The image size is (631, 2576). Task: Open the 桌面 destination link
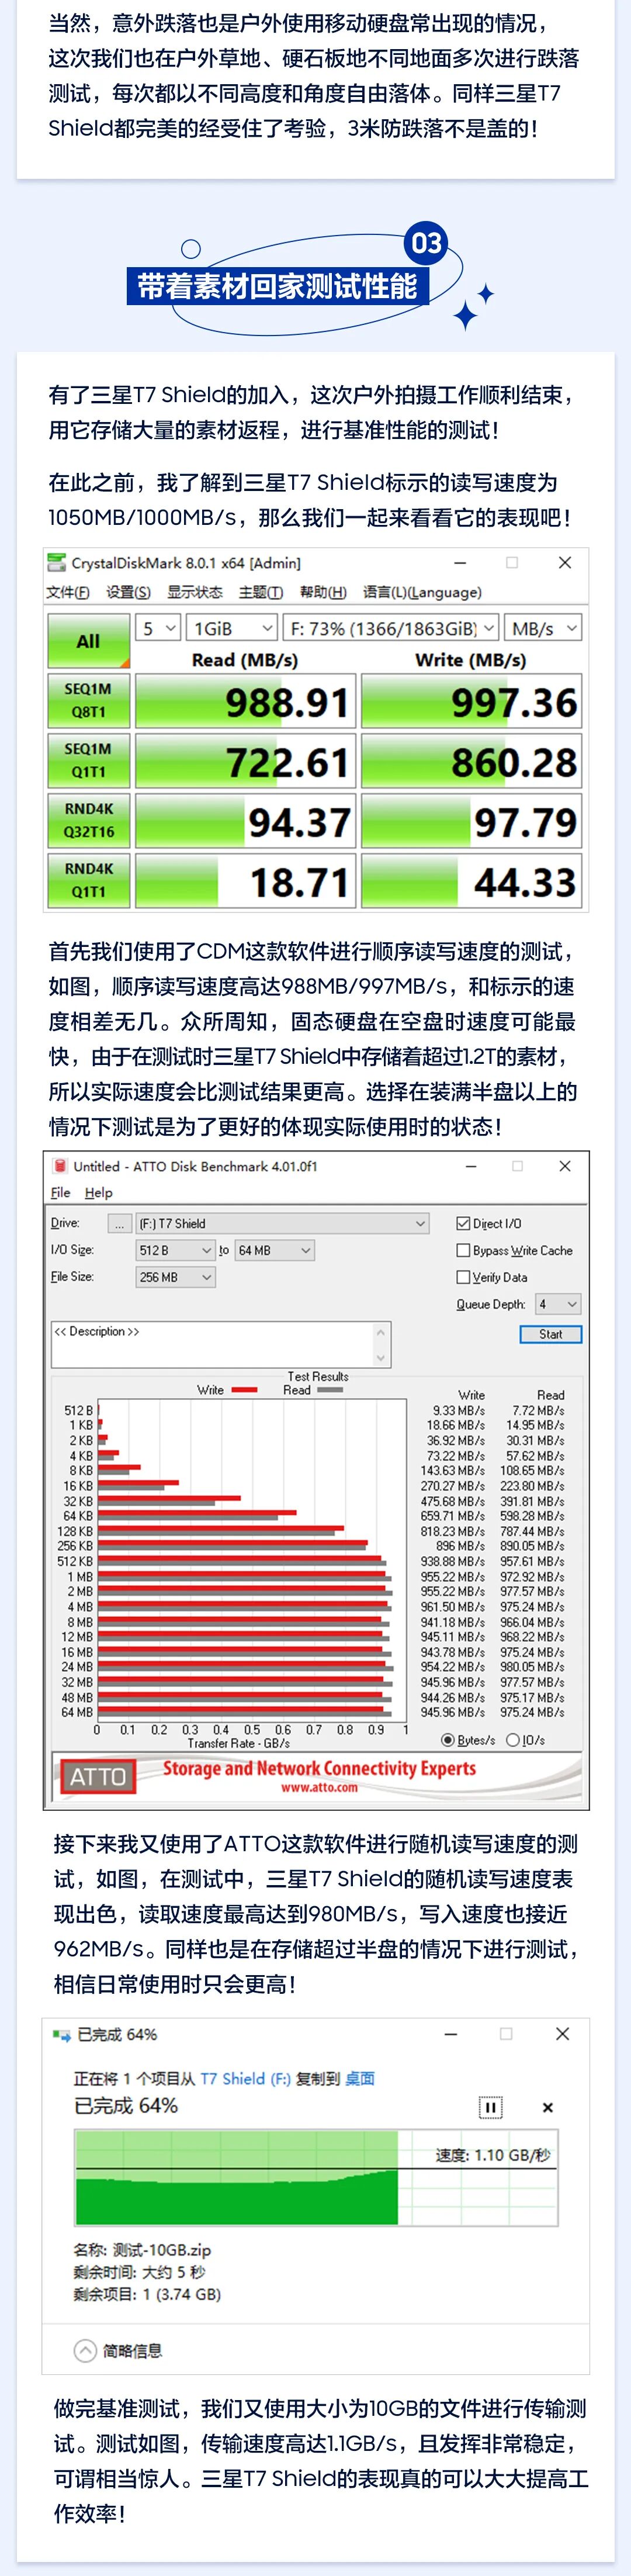(x=359, y=2078)
